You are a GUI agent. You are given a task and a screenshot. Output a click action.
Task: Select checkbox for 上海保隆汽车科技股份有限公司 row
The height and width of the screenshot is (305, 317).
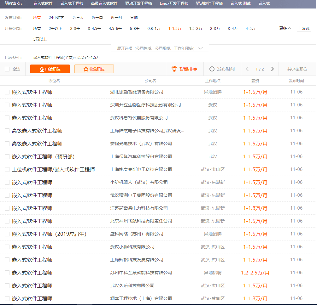coord(7,156)
